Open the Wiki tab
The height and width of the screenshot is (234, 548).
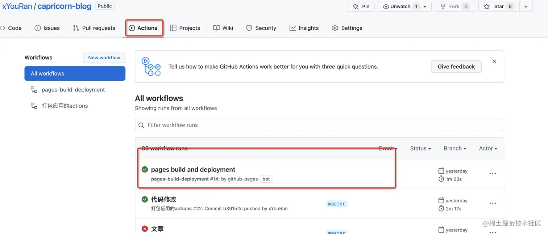223,28
